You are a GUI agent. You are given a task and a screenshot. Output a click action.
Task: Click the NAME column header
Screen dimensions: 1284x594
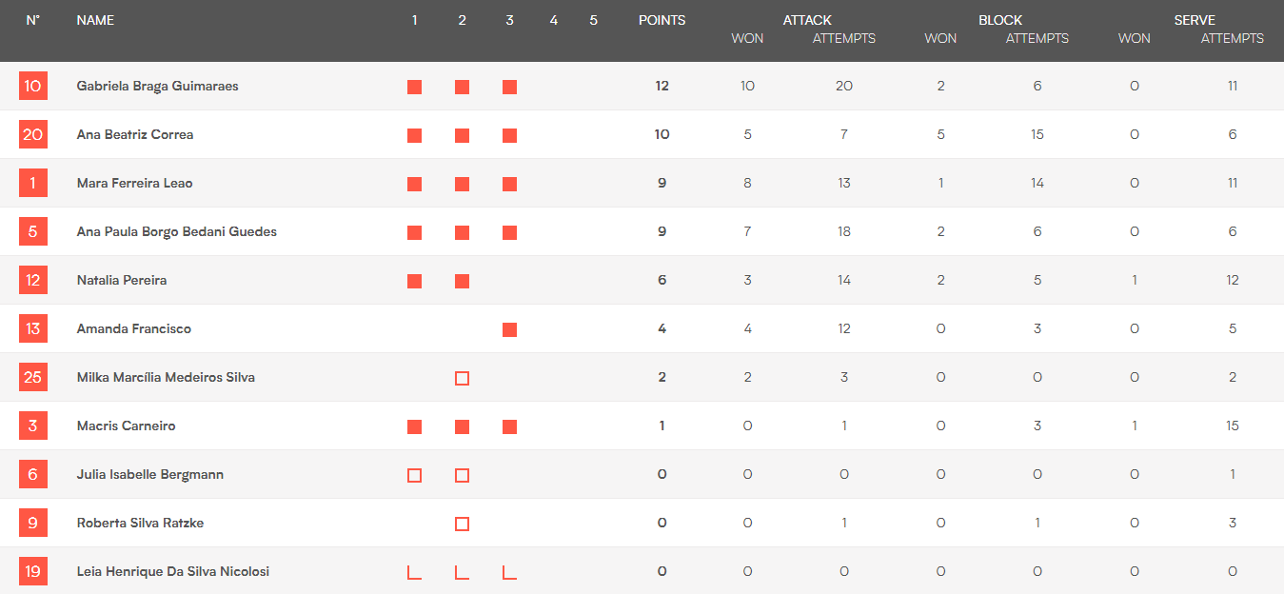click(95, 20)
